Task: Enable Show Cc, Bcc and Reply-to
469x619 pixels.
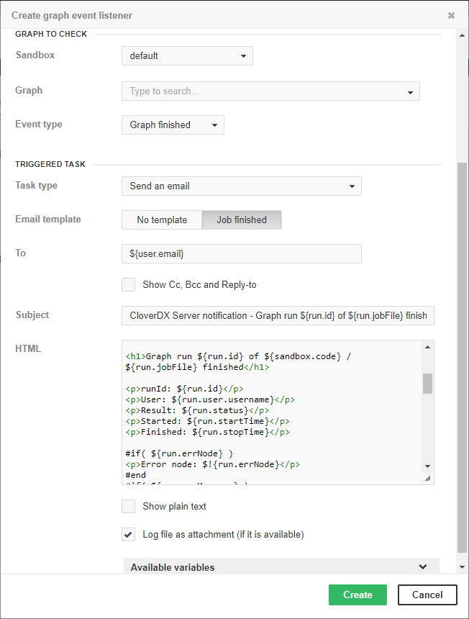Action: tap(129, 285)
